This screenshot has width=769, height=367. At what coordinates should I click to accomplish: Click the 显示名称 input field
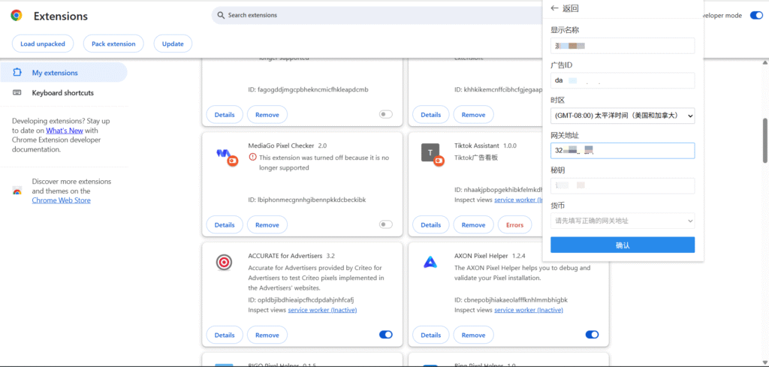[623, 46]
